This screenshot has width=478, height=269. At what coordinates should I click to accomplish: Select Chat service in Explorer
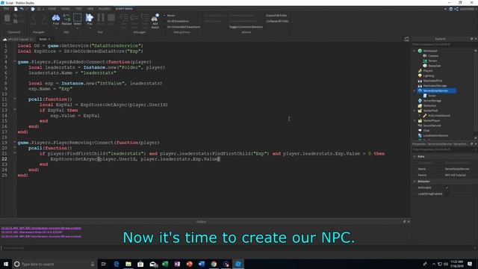(426, 131)
